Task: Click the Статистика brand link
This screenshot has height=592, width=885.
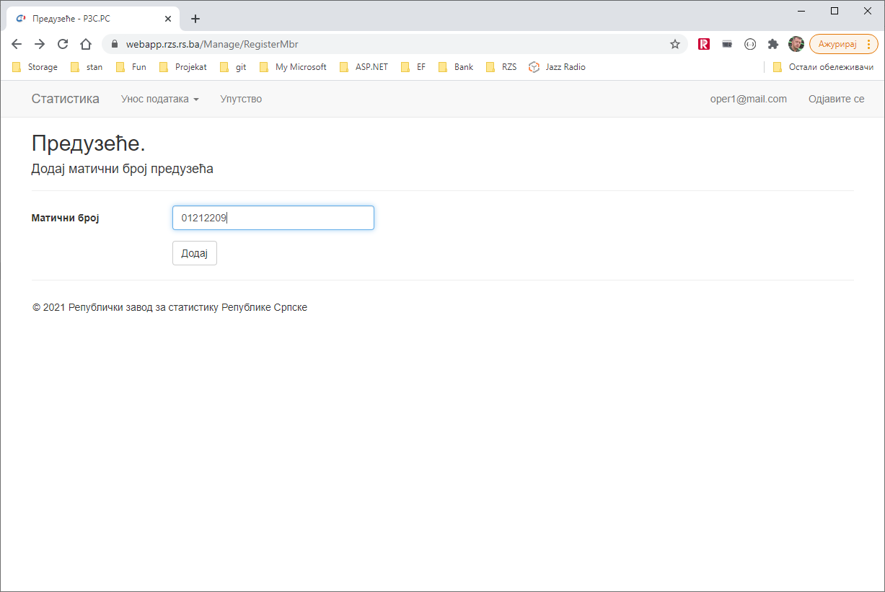Action: click(66, 99)
